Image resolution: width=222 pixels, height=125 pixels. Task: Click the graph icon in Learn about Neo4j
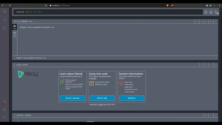62,82
